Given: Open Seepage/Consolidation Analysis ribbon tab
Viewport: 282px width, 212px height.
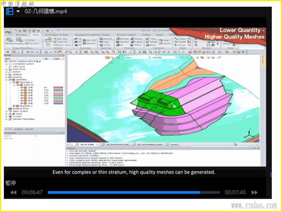Looking at the screenshot, I should click(93, 35).
